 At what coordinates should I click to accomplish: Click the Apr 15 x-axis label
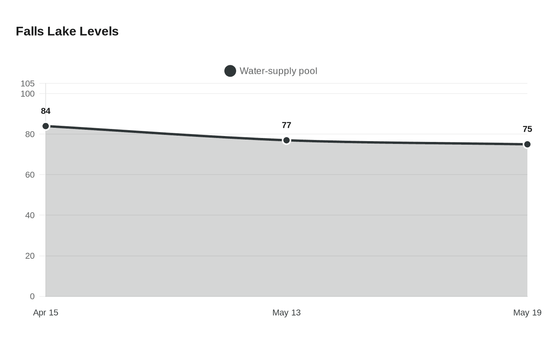46,313
